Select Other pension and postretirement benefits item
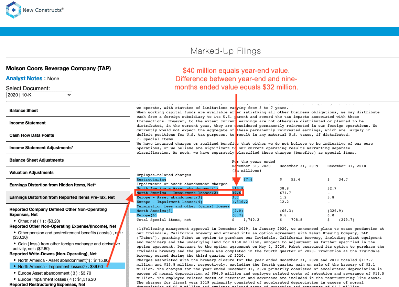Screen dimensions: 399x287 (x=68, y=235)
